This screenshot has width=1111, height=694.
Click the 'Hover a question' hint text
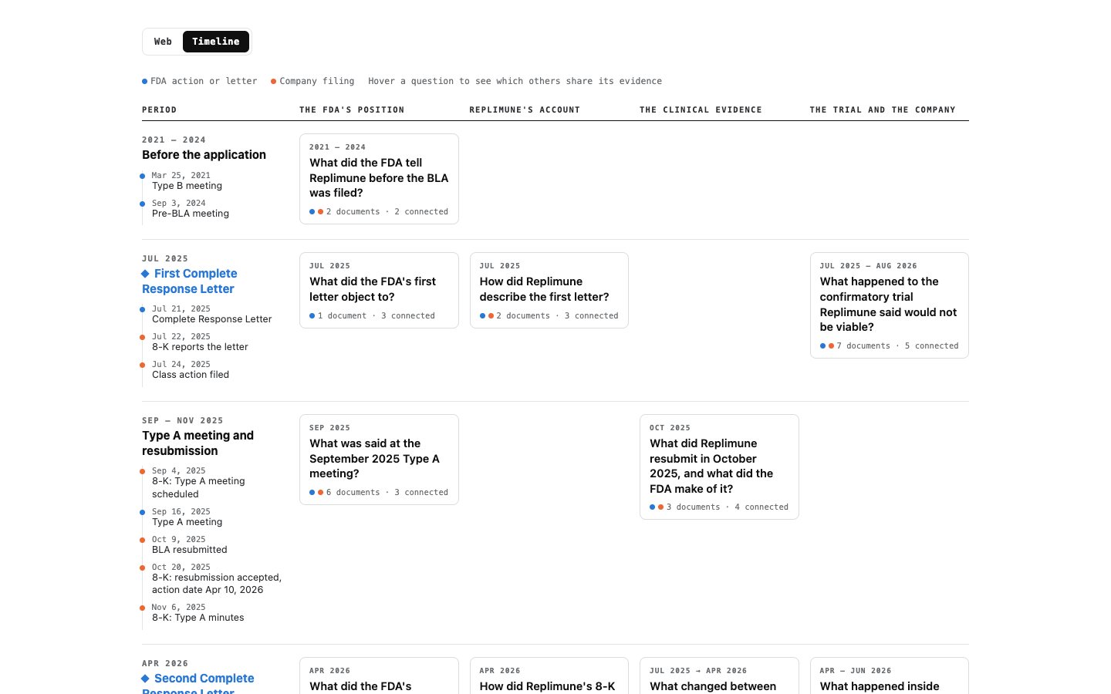[515, 81]
